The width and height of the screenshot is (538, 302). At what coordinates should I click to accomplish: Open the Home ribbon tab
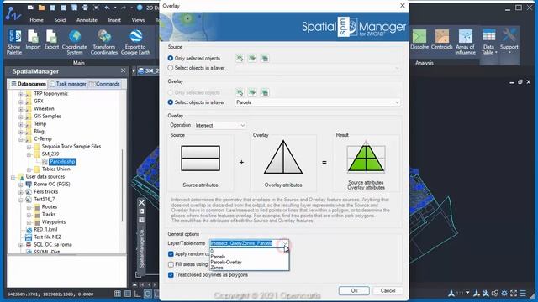coord(36,20)
